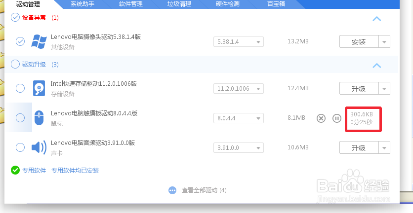
Task: Click the 存储设备 category label
Action: [63, 94]
